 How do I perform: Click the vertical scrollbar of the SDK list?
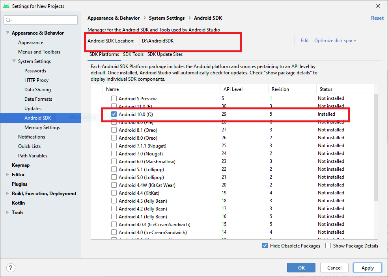376,148
